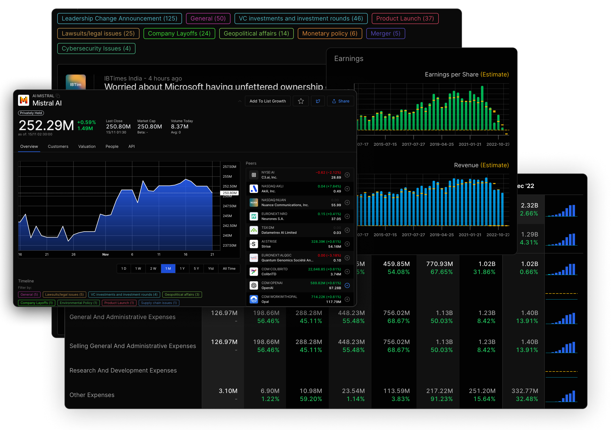614x430 pixels.
Task: Click the Nuance company logo icon
Action: (254, 202)
